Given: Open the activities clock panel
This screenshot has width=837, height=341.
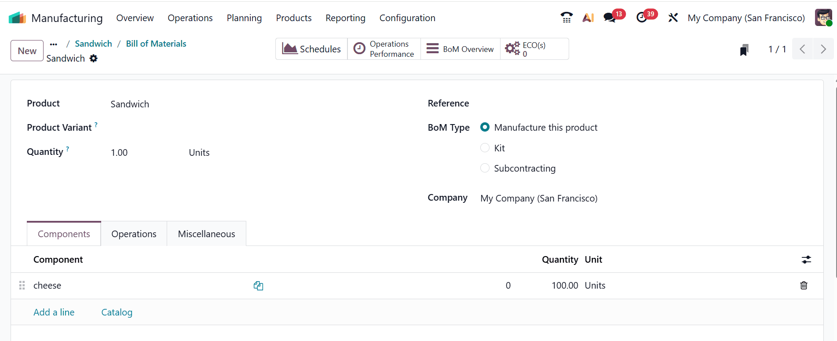Looking at the screenshot, I should click(642, 18).
